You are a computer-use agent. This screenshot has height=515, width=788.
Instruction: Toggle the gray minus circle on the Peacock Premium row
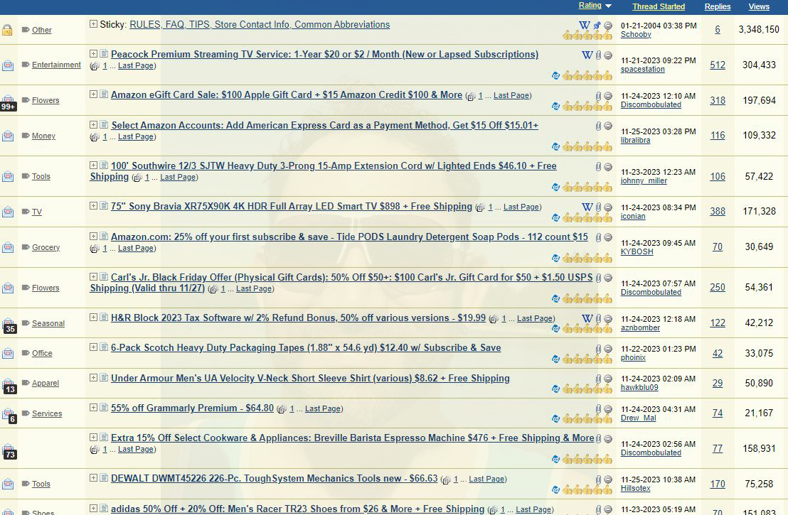click(x=608, y=55)
